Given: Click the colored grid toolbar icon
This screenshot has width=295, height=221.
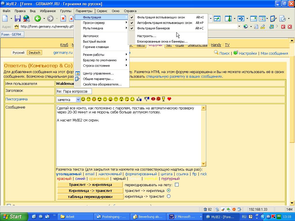Looking at the screenshot, I should (x=262, y=19).
